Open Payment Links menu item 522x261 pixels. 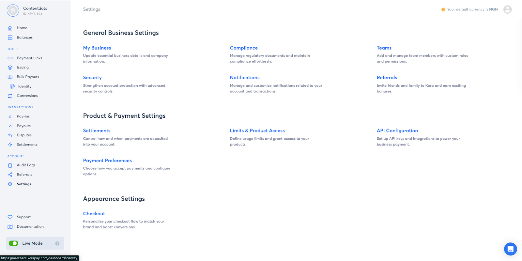pos(29,58)
